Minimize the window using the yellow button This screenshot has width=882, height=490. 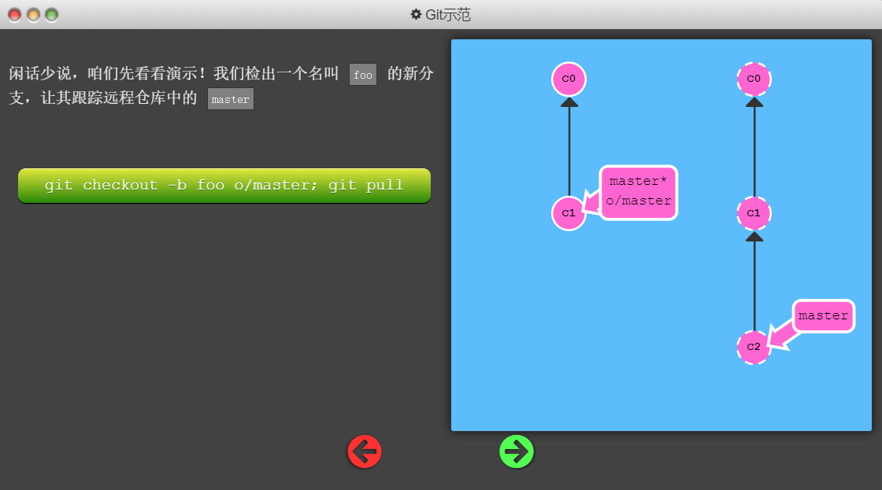point(33,14)
